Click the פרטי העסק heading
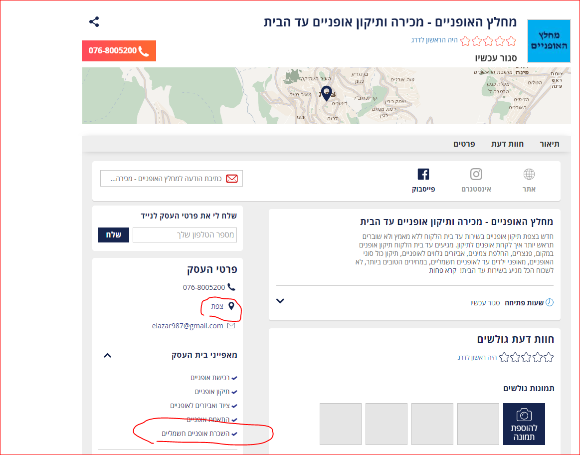580x455 pixels. (x=212, y=269)
